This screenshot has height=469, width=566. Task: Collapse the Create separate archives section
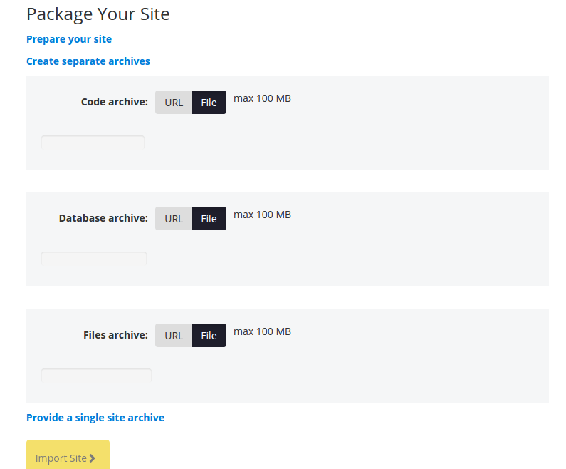(x=88, y=61)
